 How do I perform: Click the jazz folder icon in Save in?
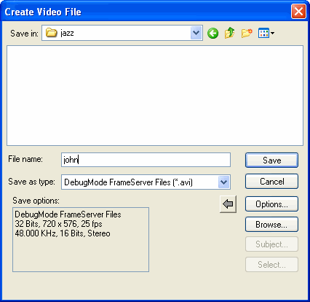[51, 33]
